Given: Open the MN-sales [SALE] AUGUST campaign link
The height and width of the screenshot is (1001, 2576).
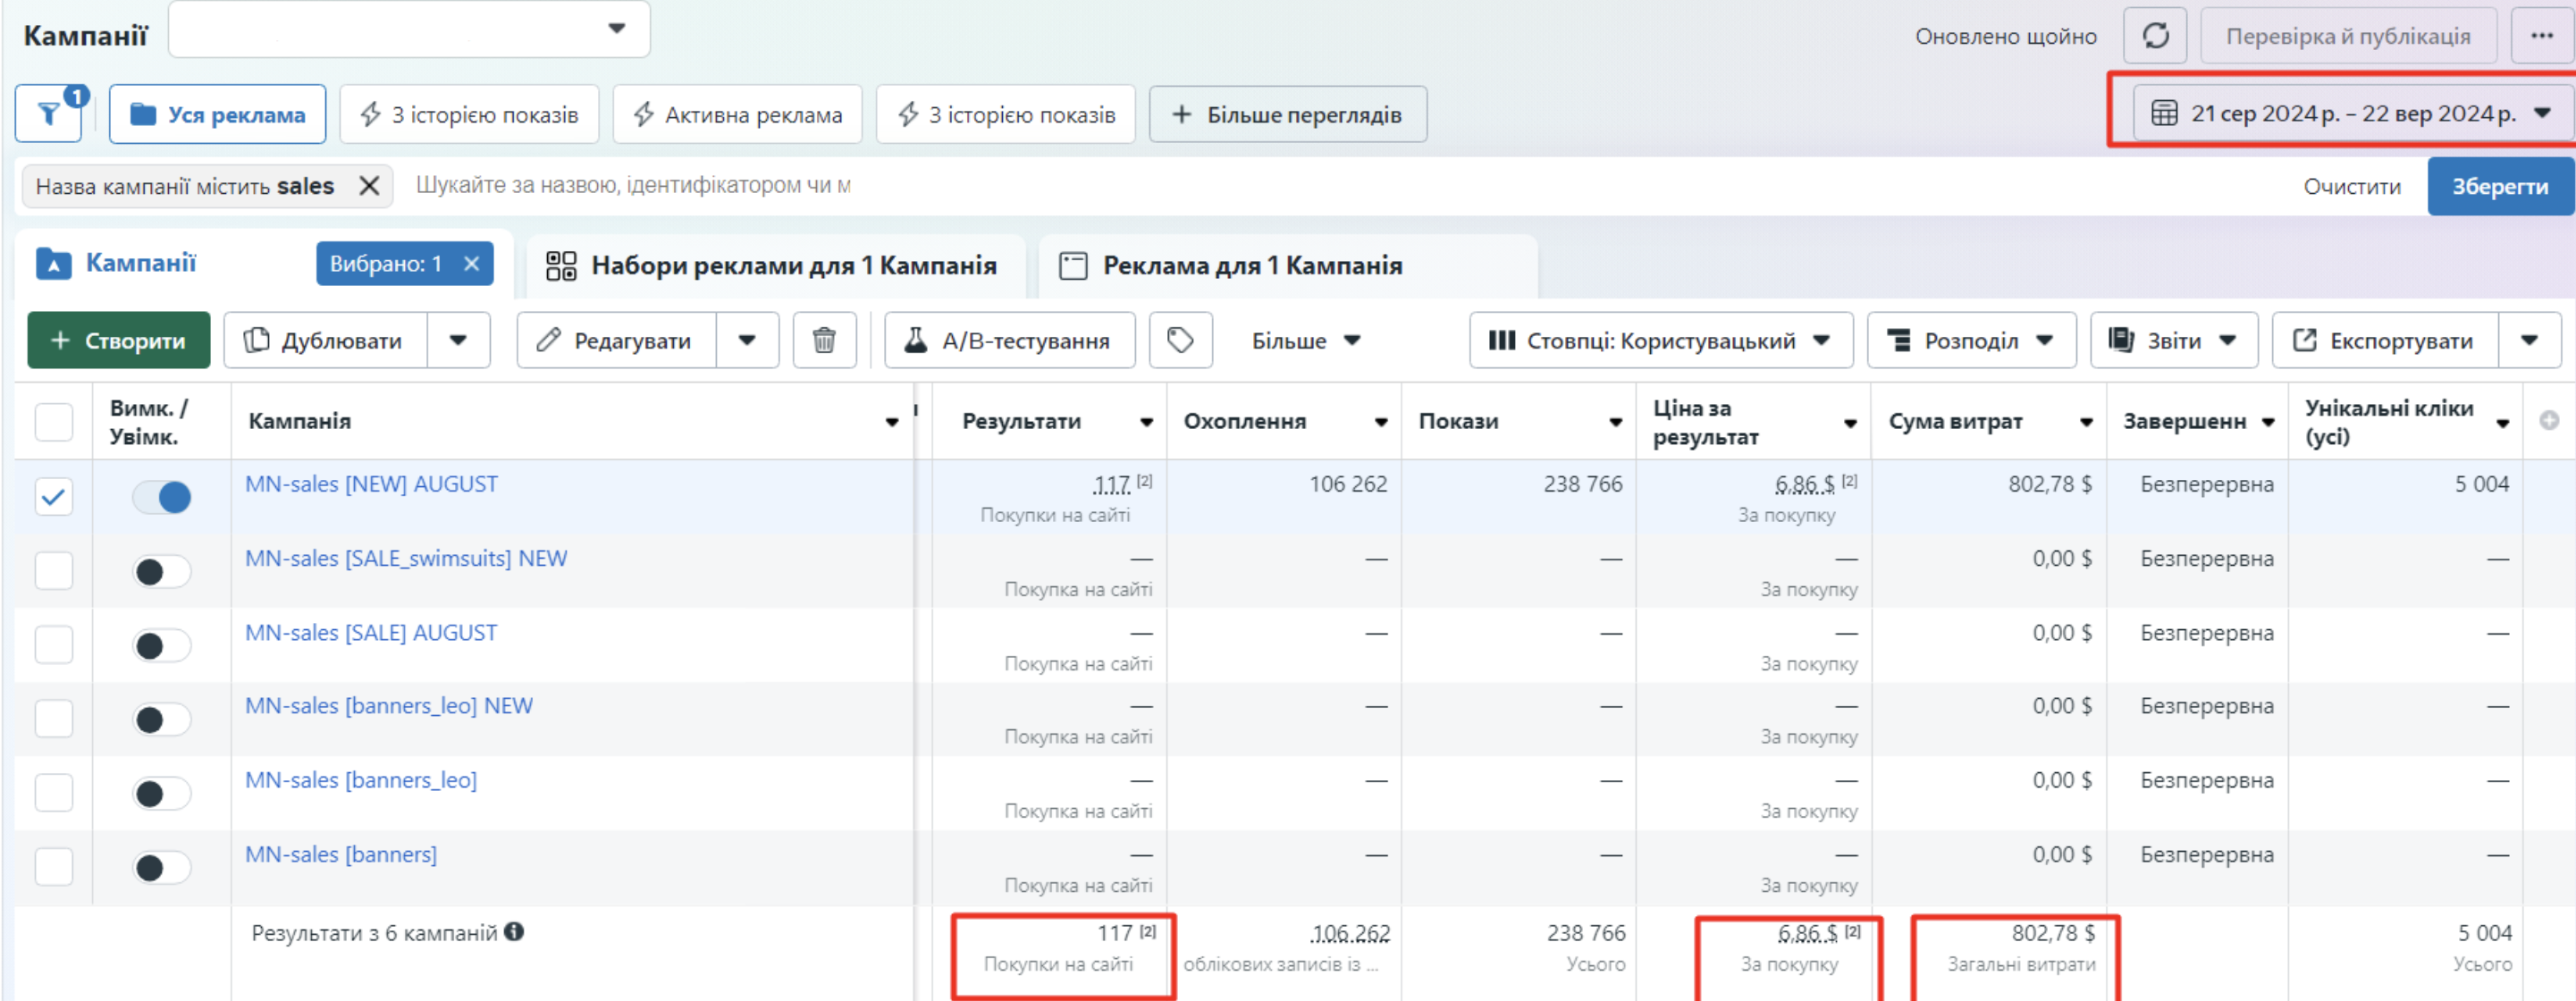Looking at the screenshot, I should (371, 633).
